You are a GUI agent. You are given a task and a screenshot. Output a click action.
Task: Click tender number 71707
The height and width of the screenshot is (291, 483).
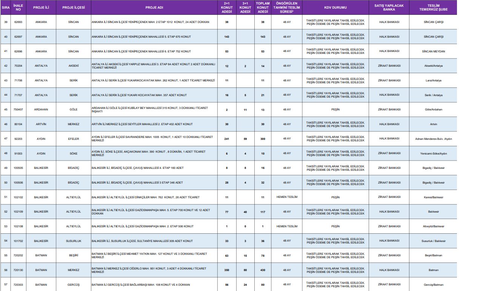(18, 95)
